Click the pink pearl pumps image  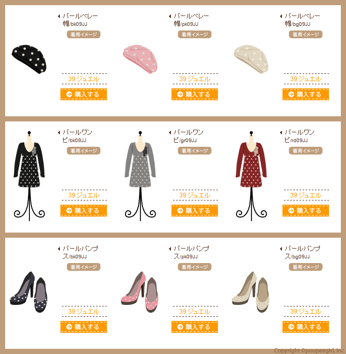[139, 292]
